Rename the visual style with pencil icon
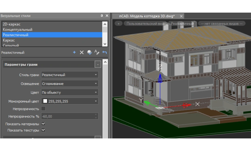This screenshot has height=151, width=251. tap(97, 52)
